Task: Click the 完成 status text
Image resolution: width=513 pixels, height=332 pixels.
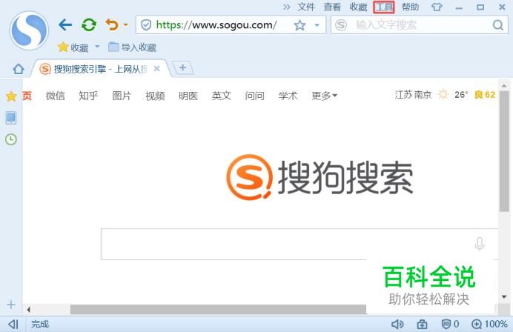Action: tap(40, 324)
